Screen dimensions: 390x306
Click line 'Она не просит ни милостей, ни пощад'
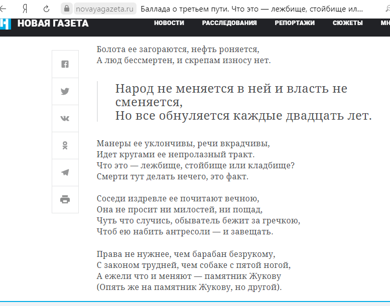[180, 209]
